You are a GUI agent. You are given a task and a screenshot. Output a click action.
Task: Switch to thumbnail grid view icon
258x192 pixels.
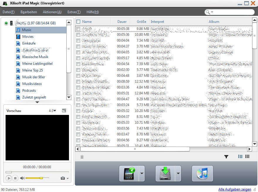(x=247, y=157)
